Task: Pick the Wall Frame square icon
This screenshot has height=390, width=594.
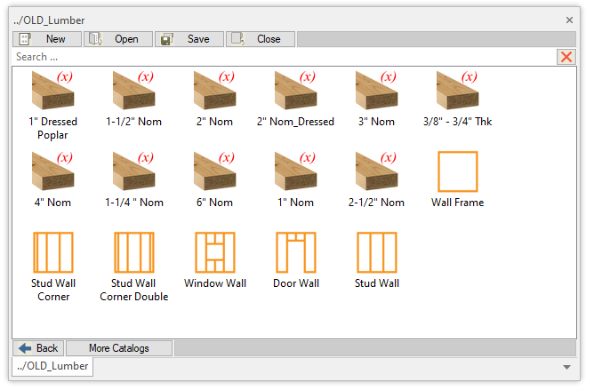Action: tap(458, 171)
